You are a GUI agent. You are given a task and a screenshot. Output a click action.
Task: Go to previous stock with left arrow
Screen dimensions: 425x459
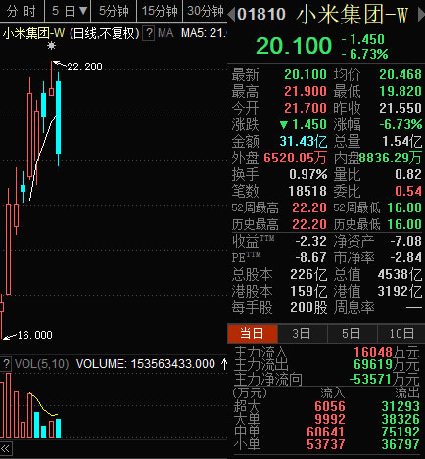click(231, 15)
